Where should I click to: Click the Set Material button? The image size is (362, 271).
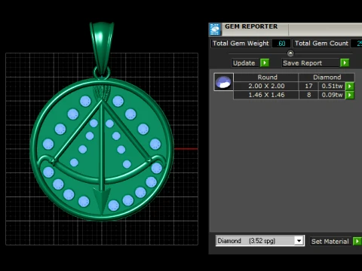coord(330,242)
